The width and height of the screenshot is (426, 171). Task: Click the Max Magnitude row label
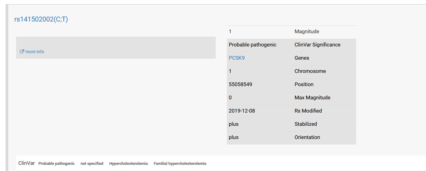(x=312, y=97)
